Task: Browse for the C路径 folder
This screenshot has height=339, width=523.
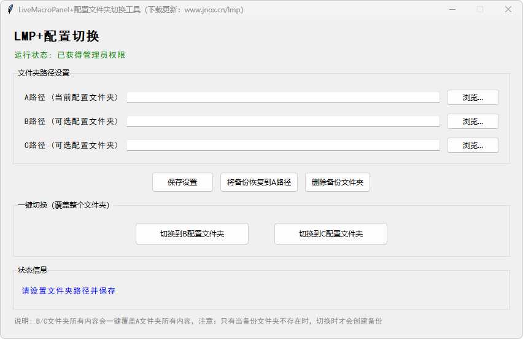Action: tap(473, 146)
